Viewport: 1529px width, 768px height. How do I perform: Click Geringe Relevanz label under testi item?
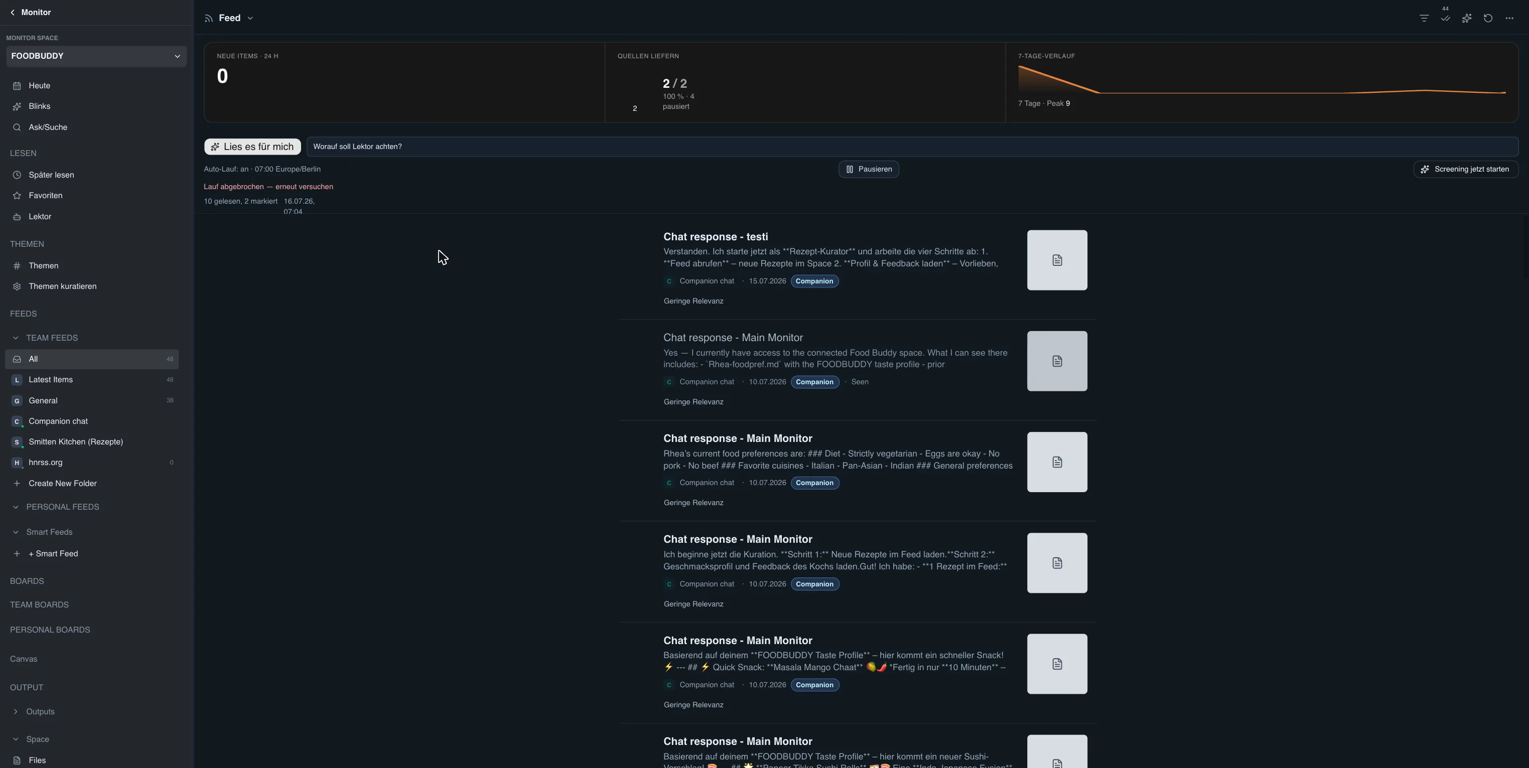point(693,301)
